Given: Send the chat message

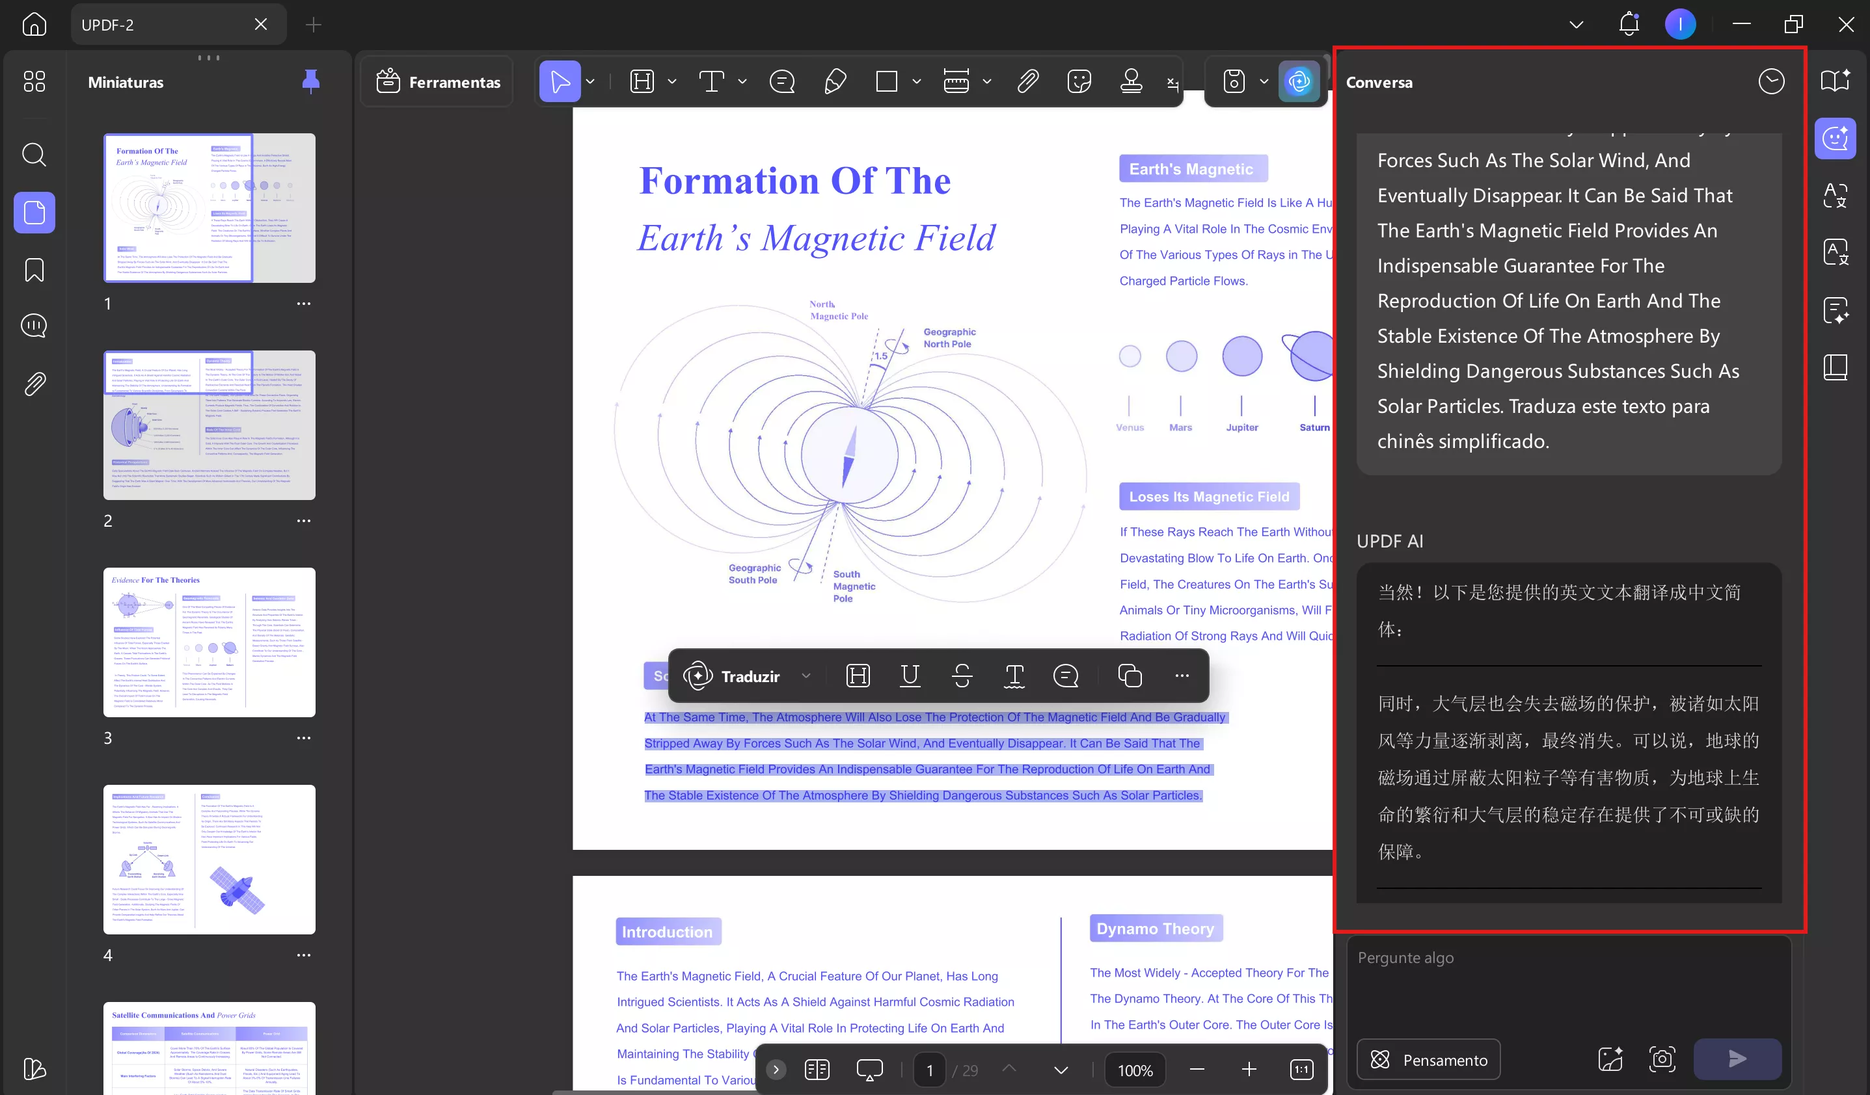Looking at the screenshot, I should click(1737, 1059).
